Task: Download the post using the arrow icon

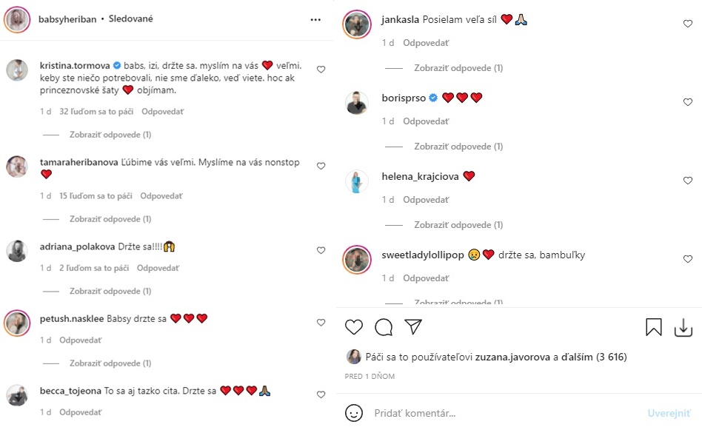Action: pos(683,327)
